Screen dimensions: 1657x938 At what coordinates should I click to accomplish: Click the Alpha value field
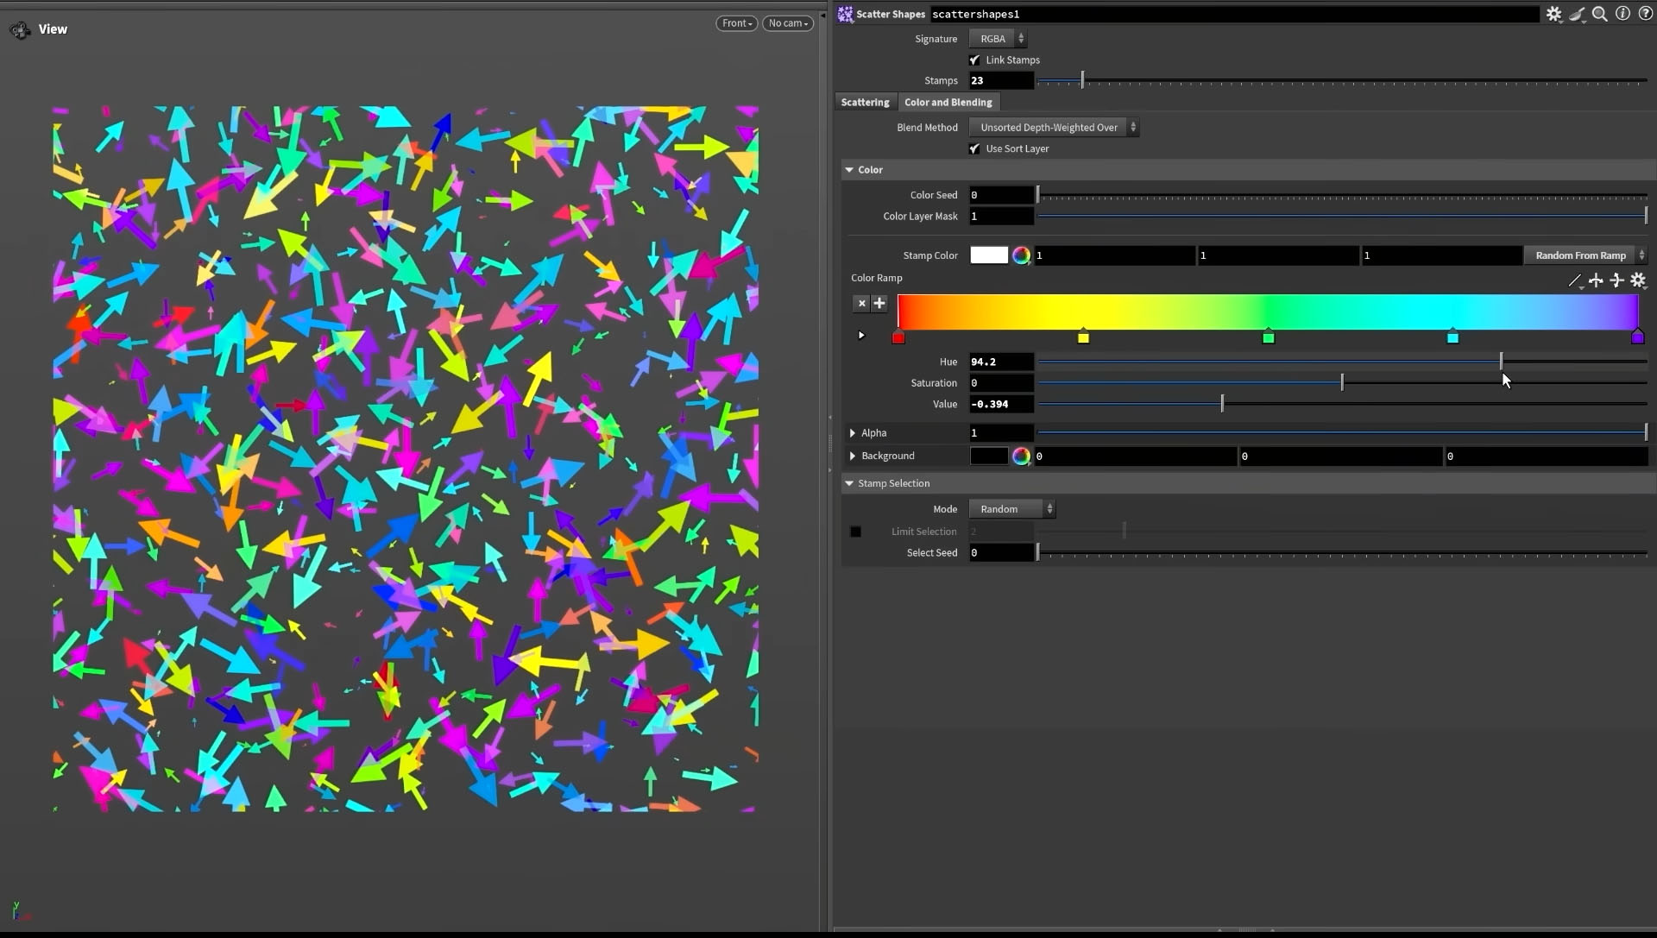[1001, 432]
